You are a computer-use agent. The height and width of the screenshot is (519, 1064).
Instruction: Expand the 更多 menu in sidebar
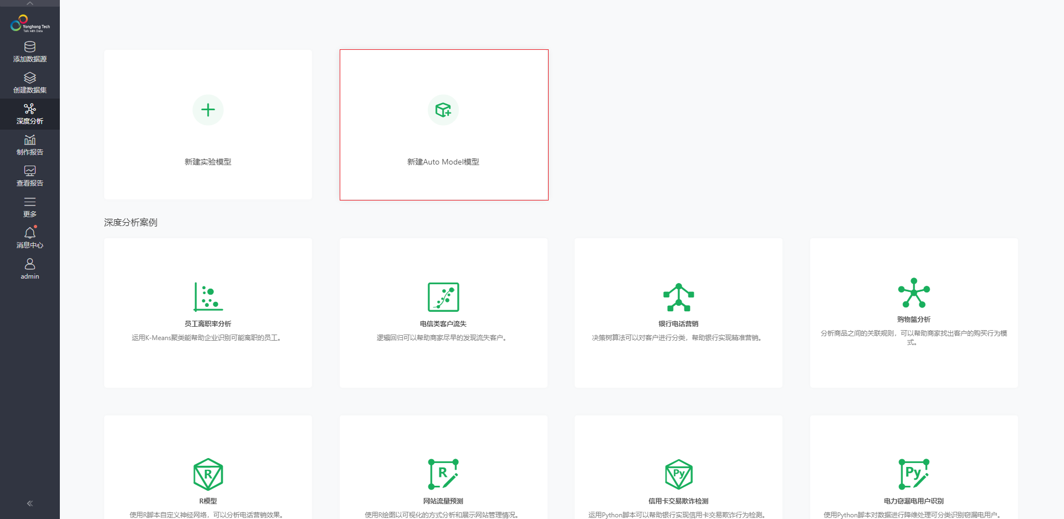pyautogui.click(x=30, y=207)
